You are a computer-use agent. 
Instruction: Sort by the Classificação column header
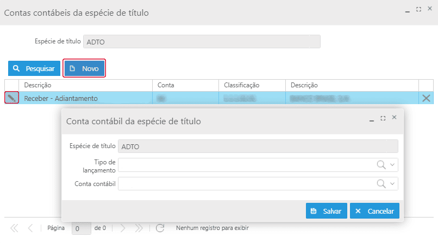click(x=252, y=85)
